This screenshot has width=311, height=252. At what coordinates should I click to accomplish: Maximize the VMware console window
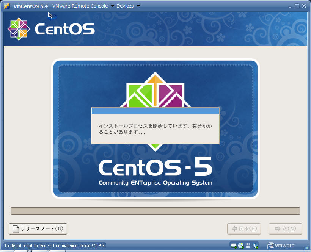point(297,6)
